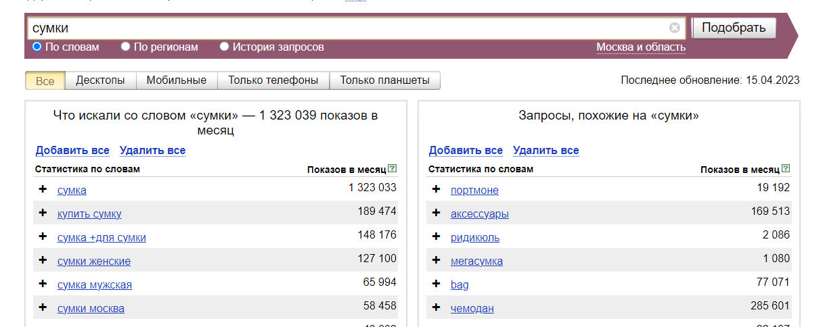Click the 'Подобрать' button
The image size is (827, 327).
tap(734, 28)
